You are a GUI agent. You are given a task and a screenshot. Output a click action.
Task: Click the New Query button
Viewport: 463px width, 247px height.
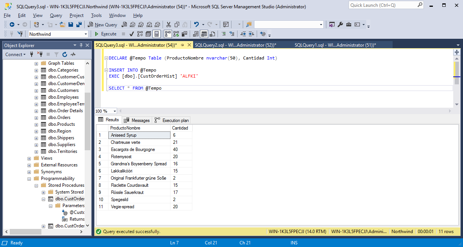coord(103,24)
